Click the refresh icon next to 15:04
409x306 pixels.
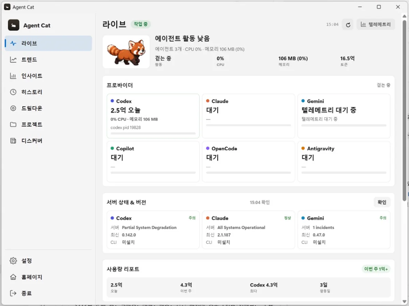(348, 25)
